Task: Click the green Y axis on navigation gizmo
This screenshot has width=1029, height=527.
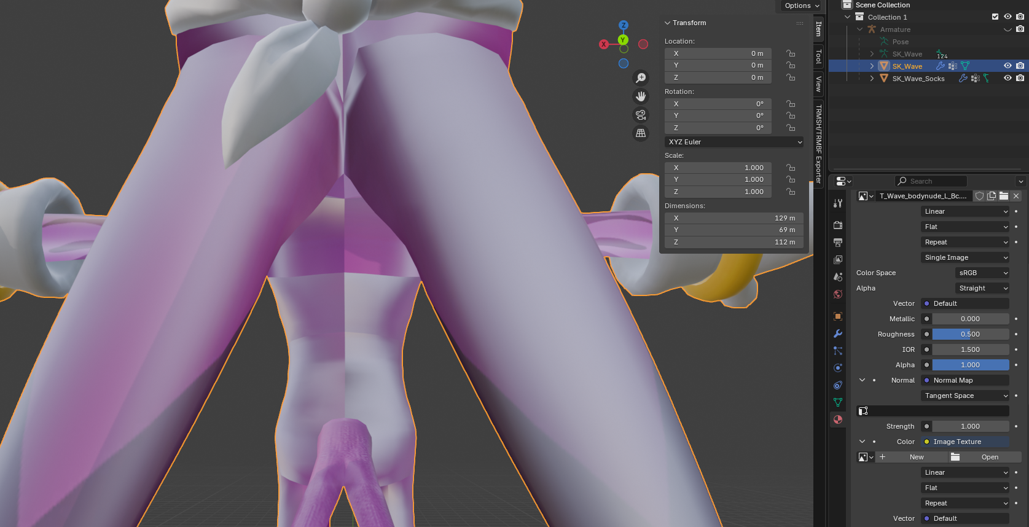Action: click(623, 40)
